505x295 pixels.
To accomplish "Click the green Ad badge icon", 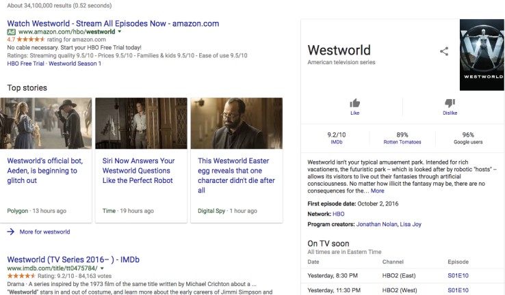I will [11, 31].
